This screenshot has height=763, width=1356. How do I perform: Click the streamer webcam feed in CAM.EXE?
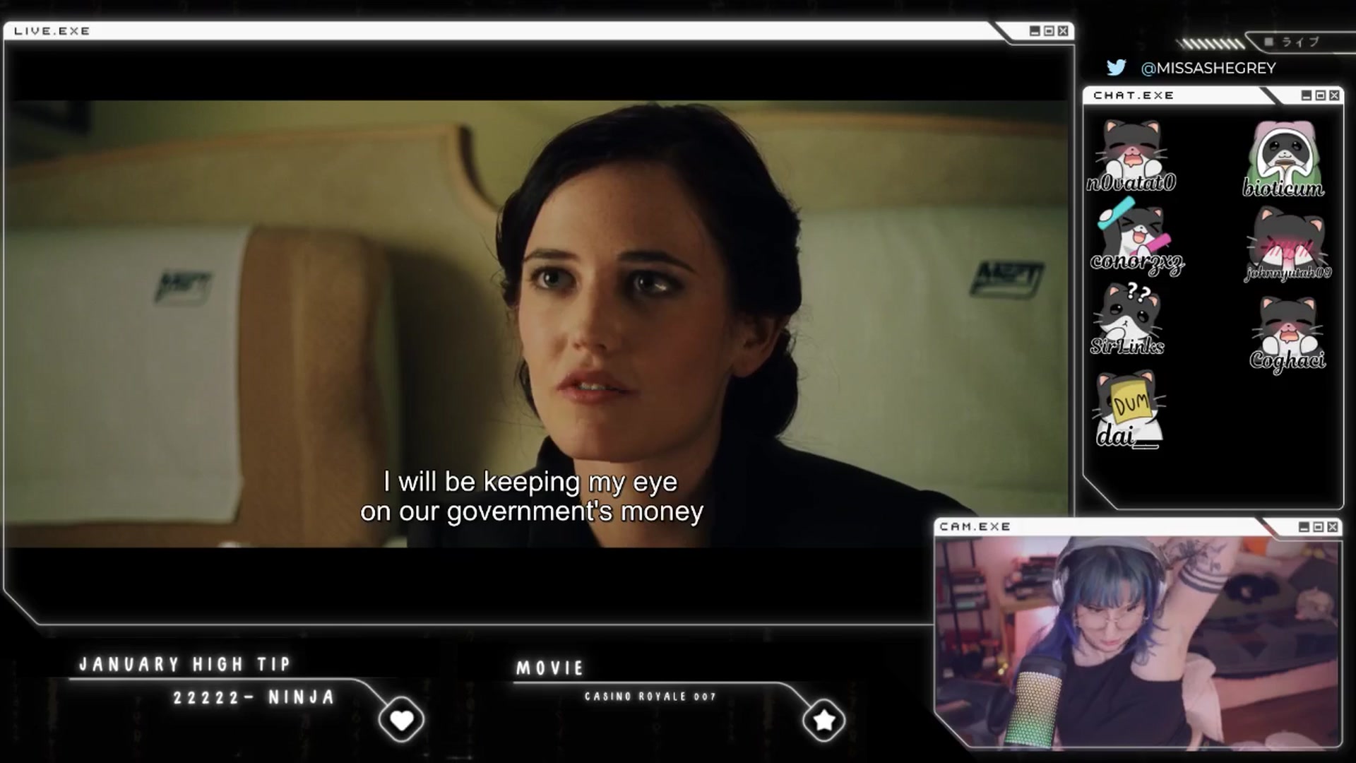pos(1137,641)
